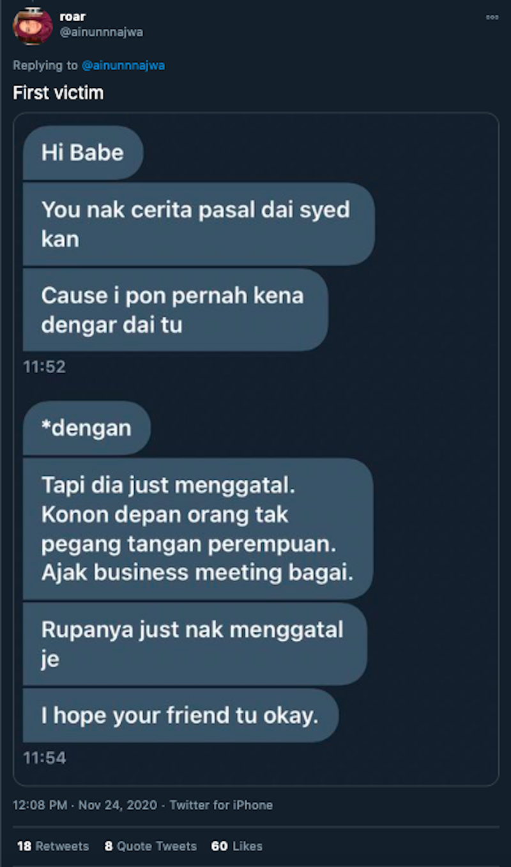511x867 pixels.
Task: Click the 'I hope your friend' bubble
Action: 180,715
